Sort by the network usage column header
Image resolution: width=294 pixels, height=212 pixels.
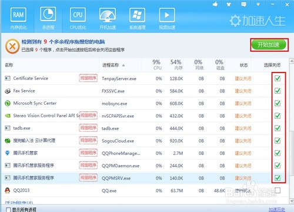199,65
